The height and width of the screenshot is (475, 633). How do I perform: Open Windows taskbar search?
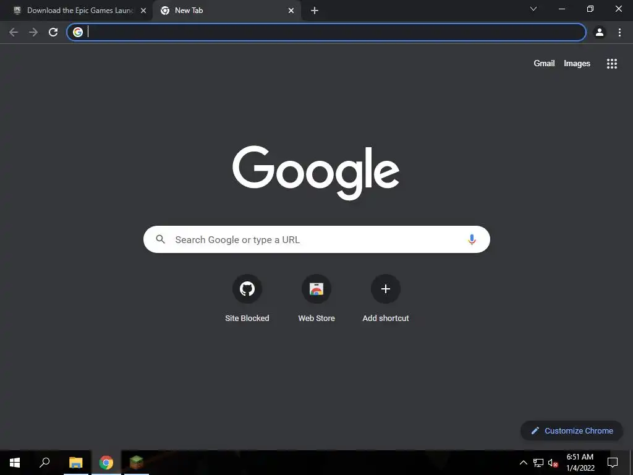pyautogui.click(x=45, y=463)
